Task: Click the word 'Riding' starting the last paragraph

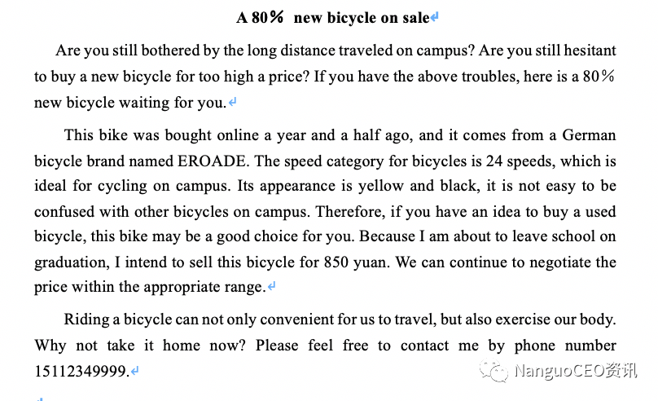Action: pyautogui.click(x=86, y=320)
